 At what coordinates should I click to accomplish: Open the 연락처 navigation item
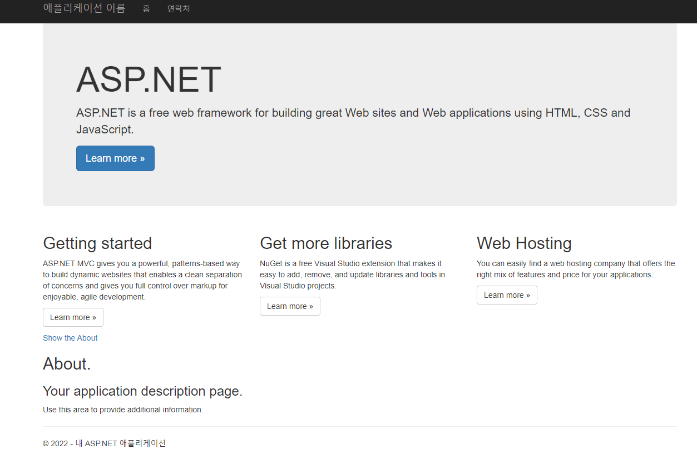tap(179, 9)
